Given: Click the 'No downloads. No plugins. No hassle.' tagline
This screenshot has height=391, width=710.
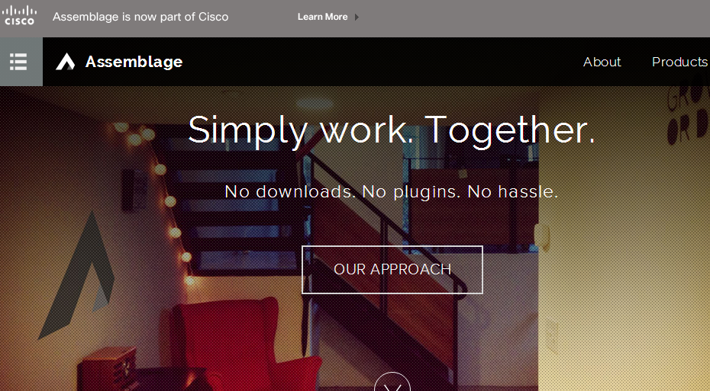Looking at the screenshot, I should pos(392,191).
